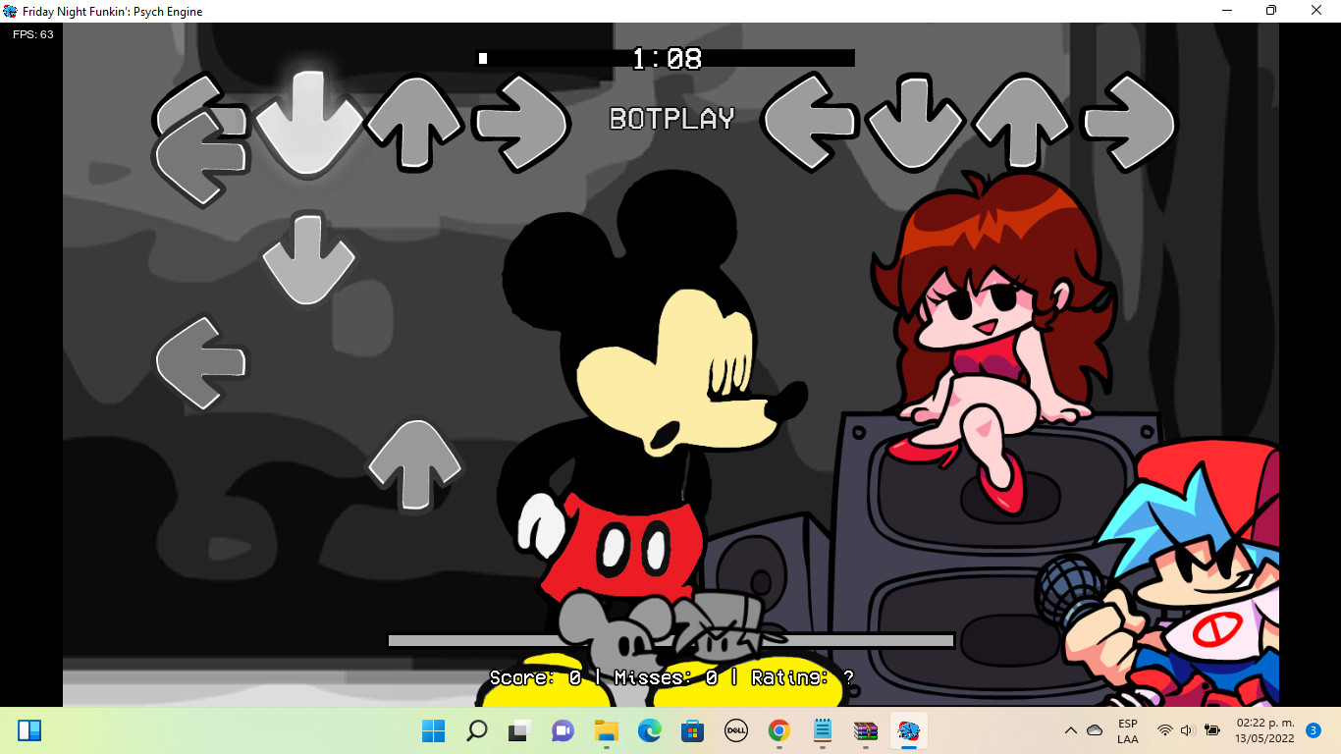This screenshot has height=754, width=1341.
Task: Open Microsoft Store from the taskbar
Action: pyautogui.click(x=692, y=730)
